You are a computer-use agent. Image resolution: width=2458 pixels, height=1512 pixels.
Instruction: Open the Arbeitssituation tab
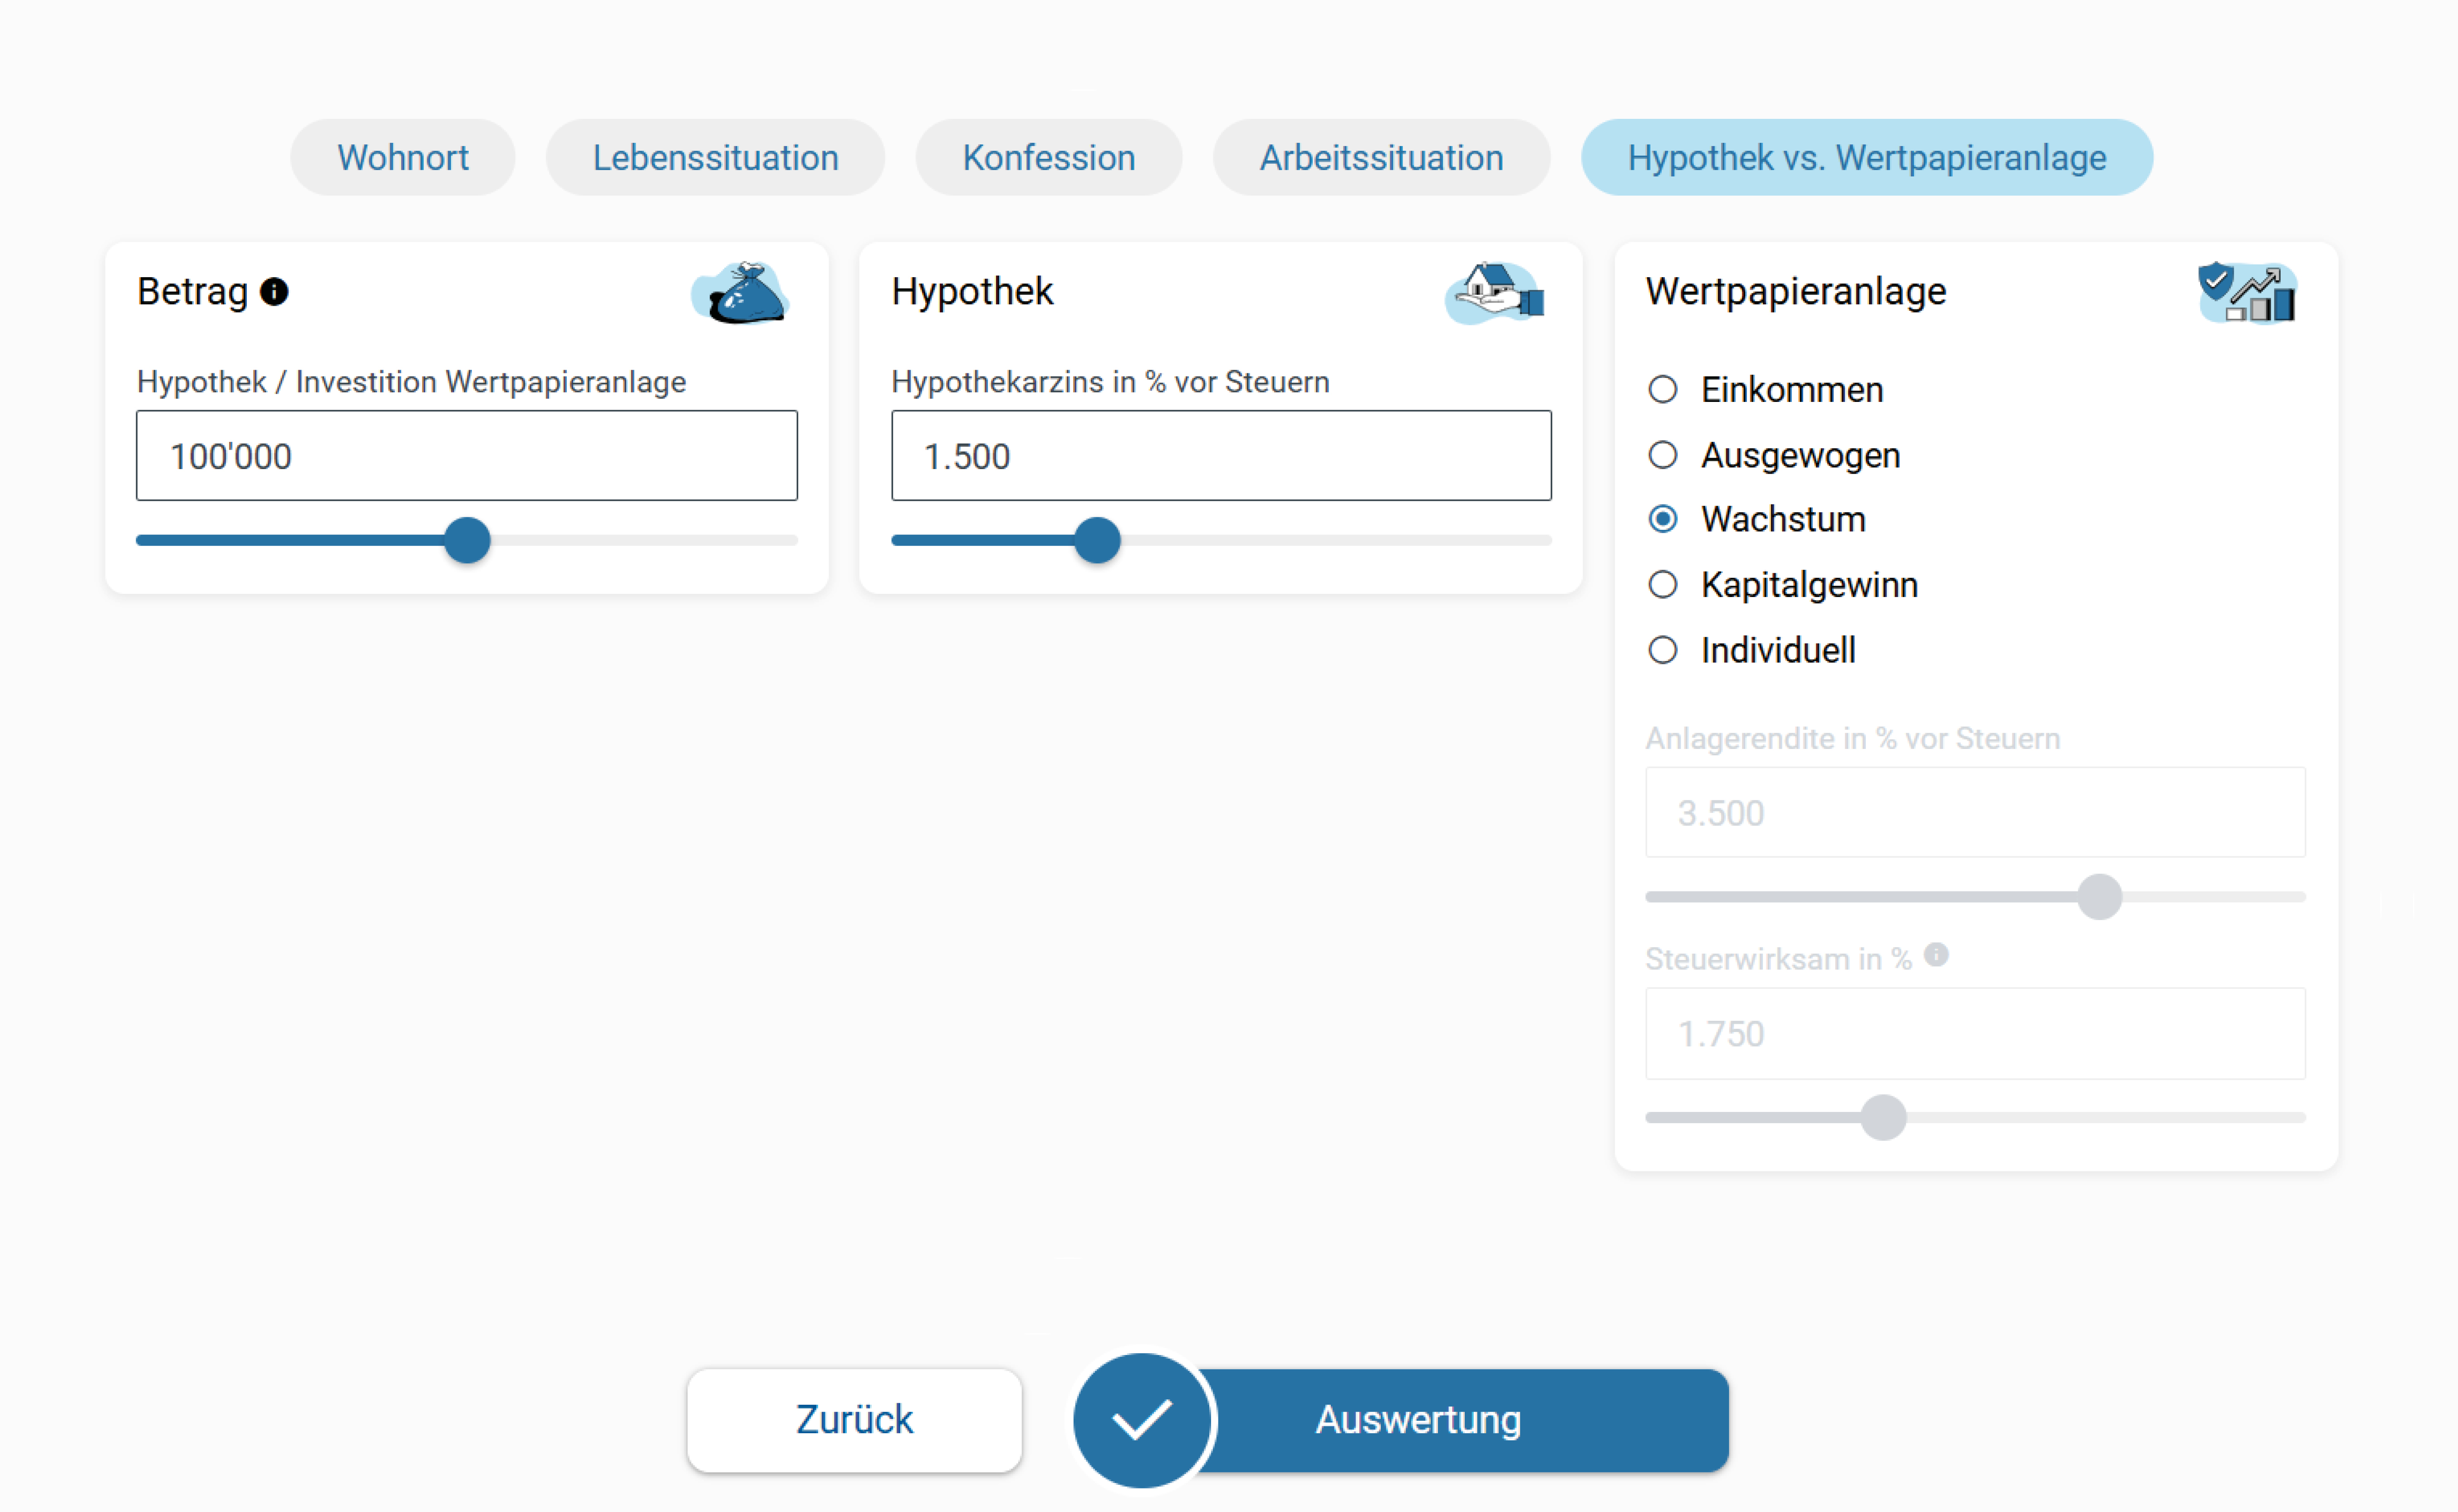point(1381,158)
